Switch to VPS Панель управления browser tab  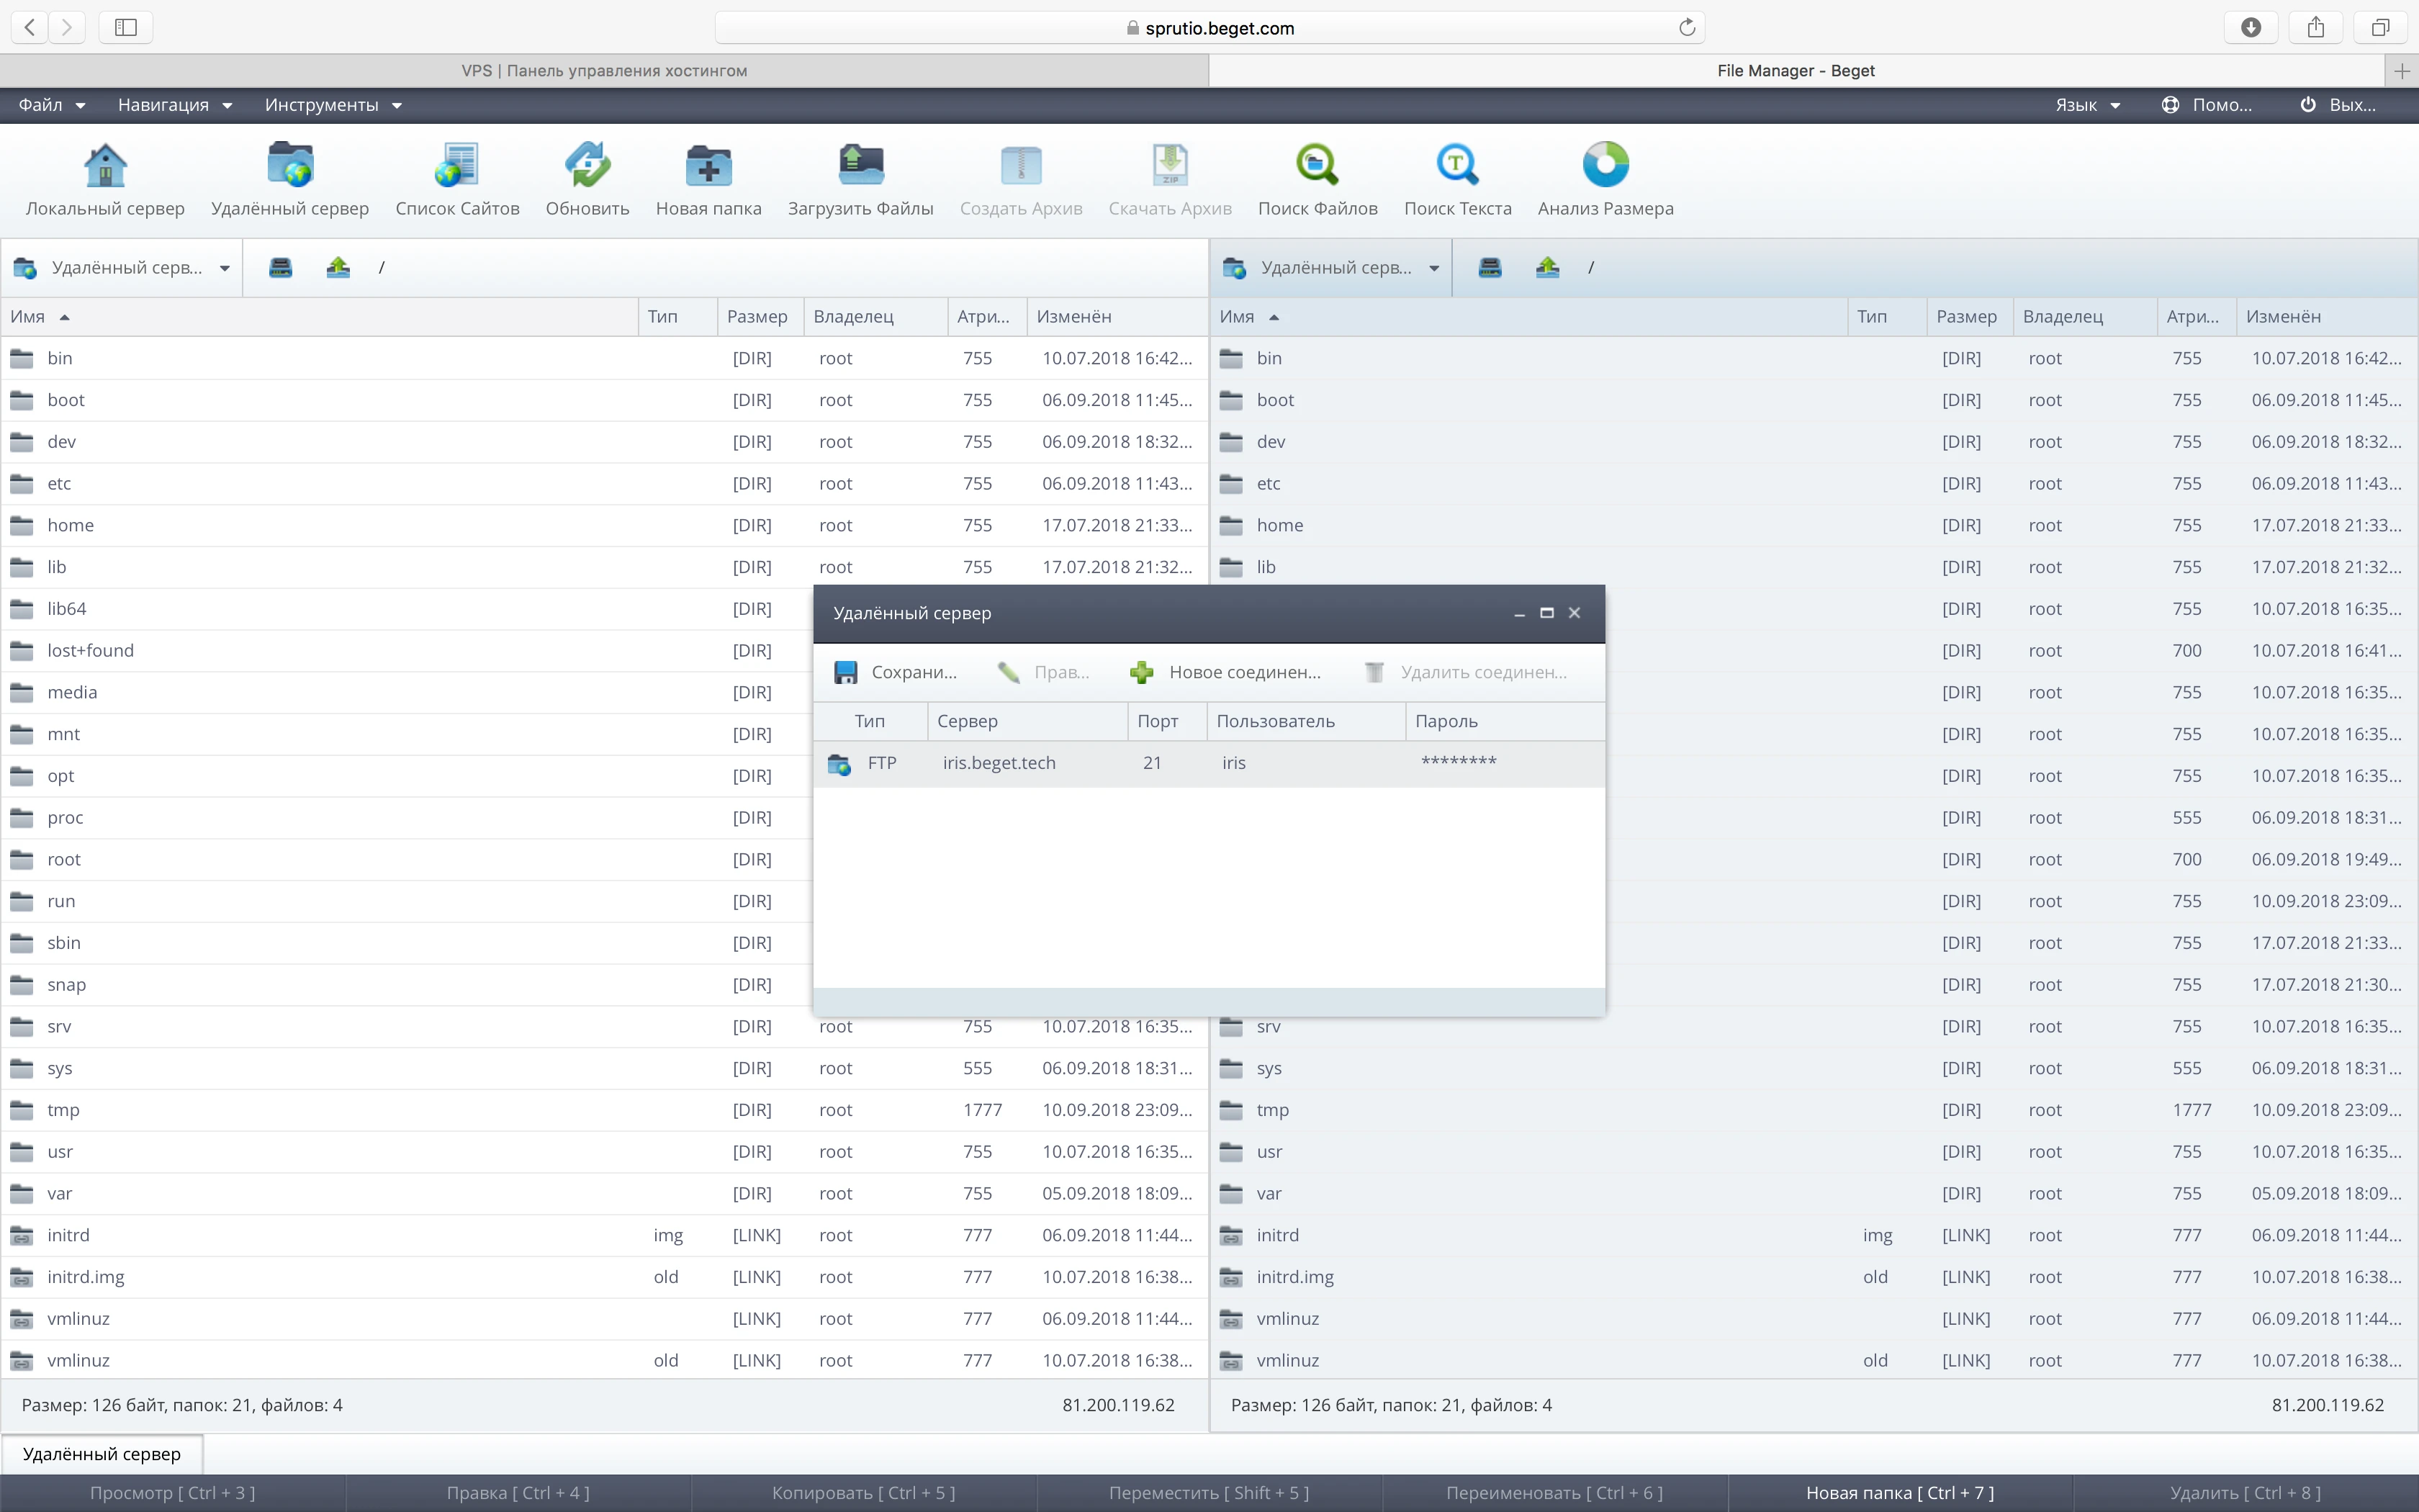604,71
